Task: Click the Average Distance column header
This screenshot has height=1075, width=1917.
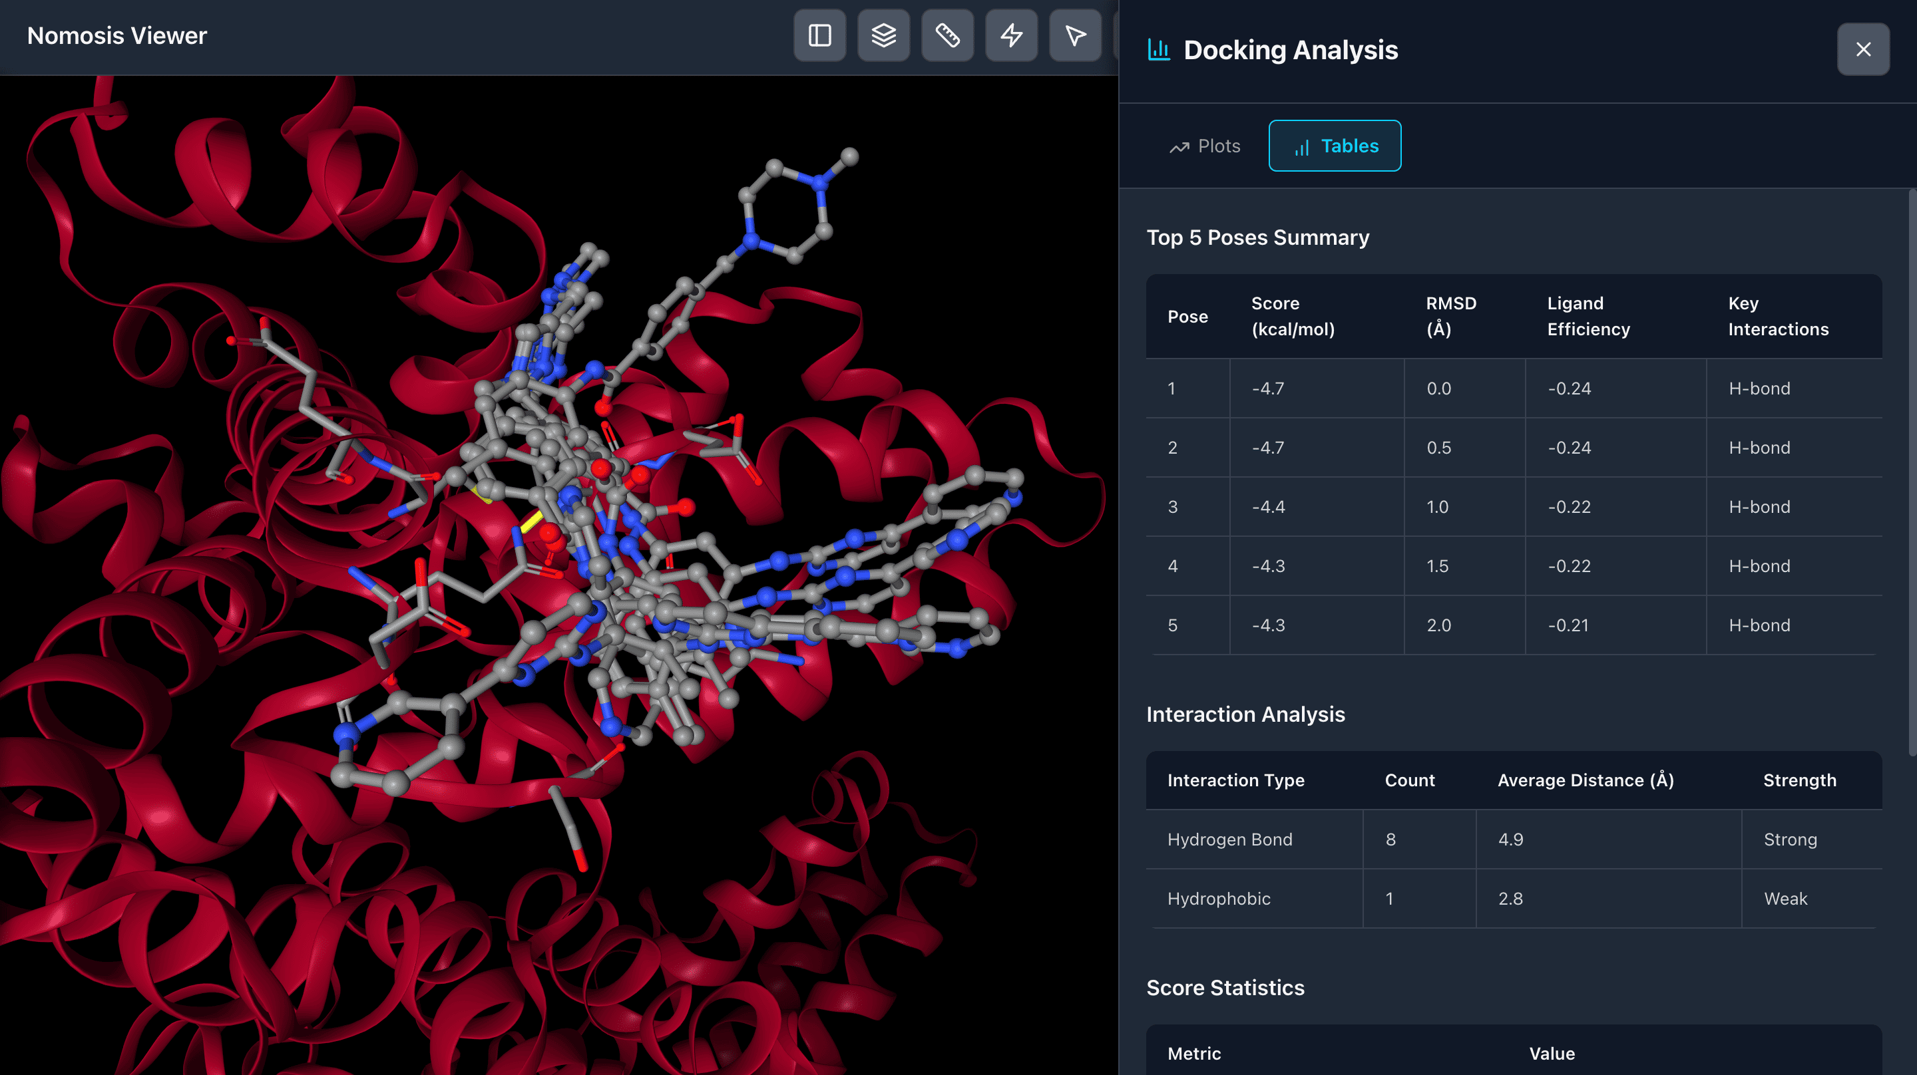Action: tap(1585, 780)
